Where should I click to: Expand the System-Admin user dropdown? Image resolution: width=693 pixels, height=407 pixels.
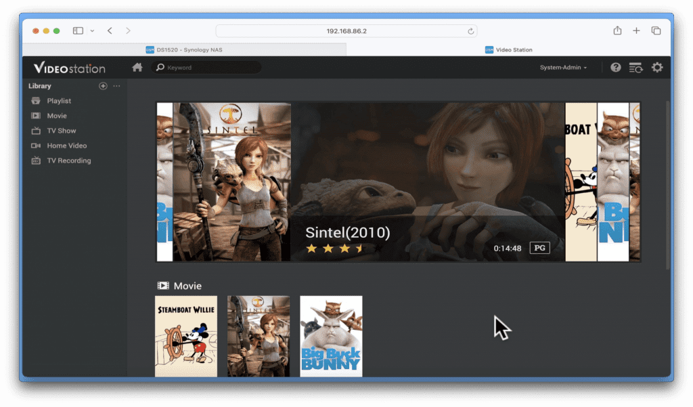563,67
